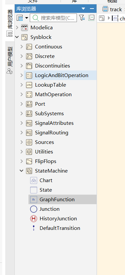The width and height of the screenshot is (125, 275).
Task: Select the SignalRouting label
Action: click(x=52, y=133)
